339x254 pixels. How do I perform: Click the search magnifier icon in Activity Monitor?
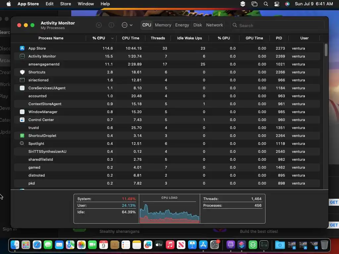pos(235,25)
